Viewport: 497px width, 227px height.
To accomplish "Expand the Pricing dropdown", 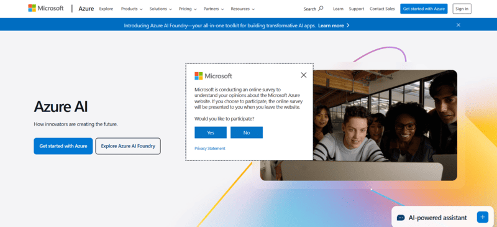I will tap(188, 9).
